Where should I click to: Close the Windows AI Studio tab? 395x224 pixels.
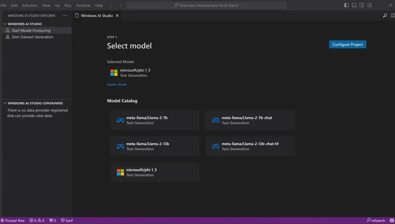(x=117, y=16)
